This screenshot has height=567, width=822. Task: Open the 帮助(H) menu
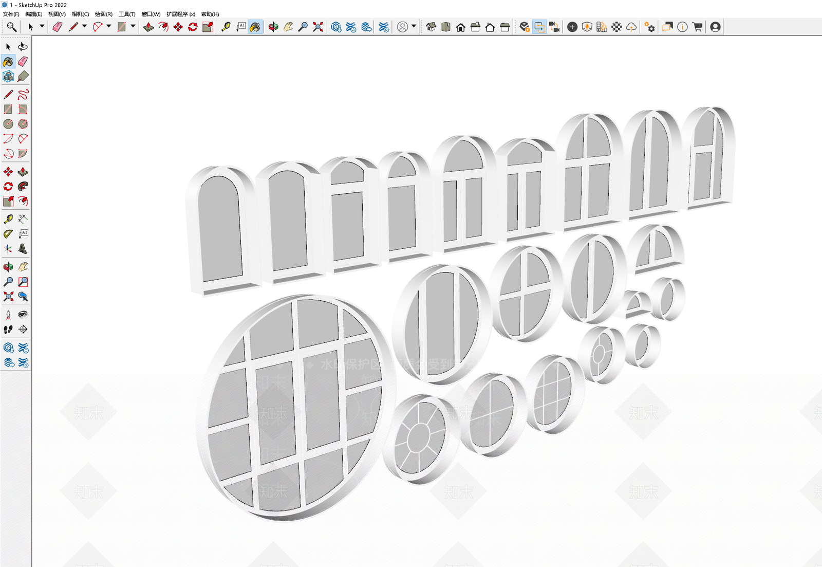[x=210, y=14]
